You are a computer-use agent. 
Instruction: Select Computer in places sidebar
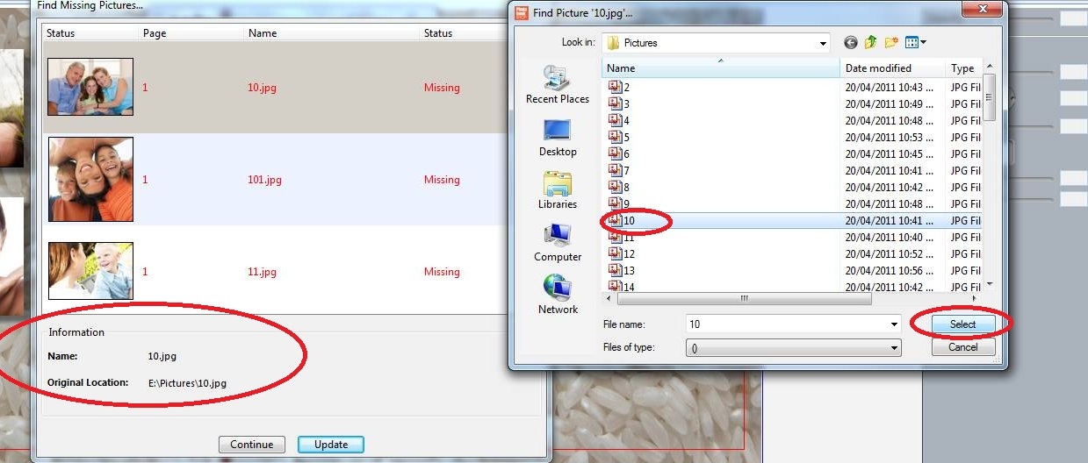558,243
